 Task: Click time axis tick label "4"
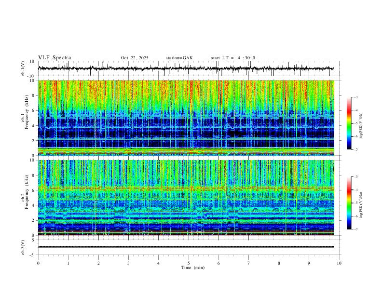pyautogui.click(x=158, y=263)
